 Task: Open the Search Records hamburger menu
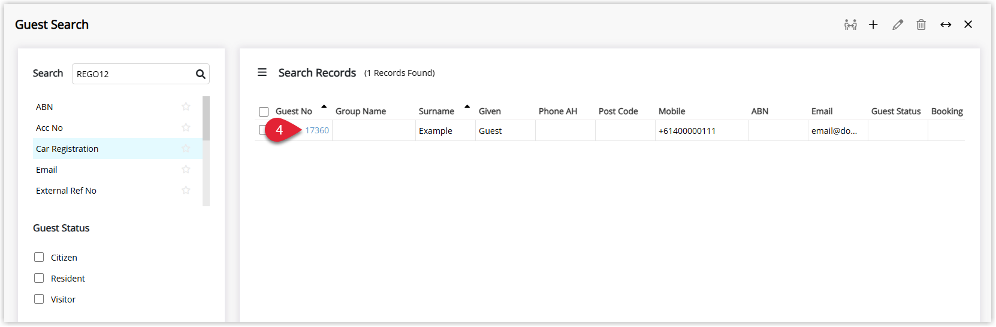click(262, 72)
